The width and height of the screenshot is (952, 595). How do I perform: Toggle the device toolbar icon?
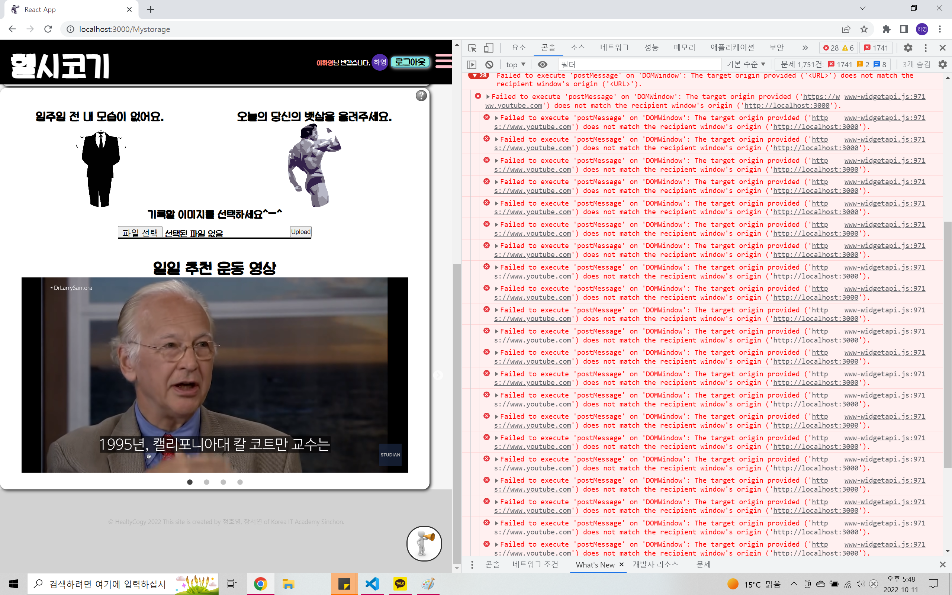click(x=488, y=48)
